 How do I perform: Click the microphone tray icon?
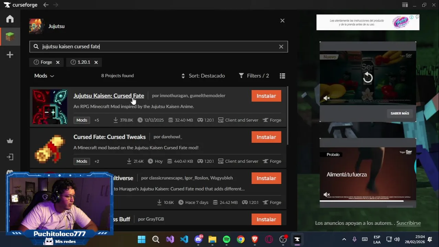[354, 239]
